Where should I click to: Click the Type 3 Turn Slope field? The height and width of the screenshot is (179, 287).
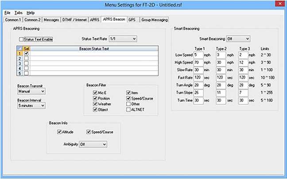[243, 93]
